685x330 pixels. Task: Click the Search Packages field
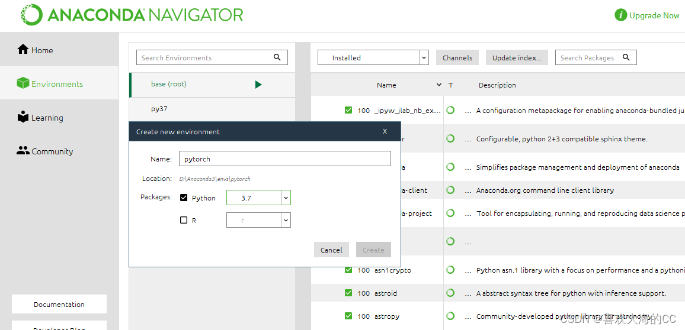(596, 57)
